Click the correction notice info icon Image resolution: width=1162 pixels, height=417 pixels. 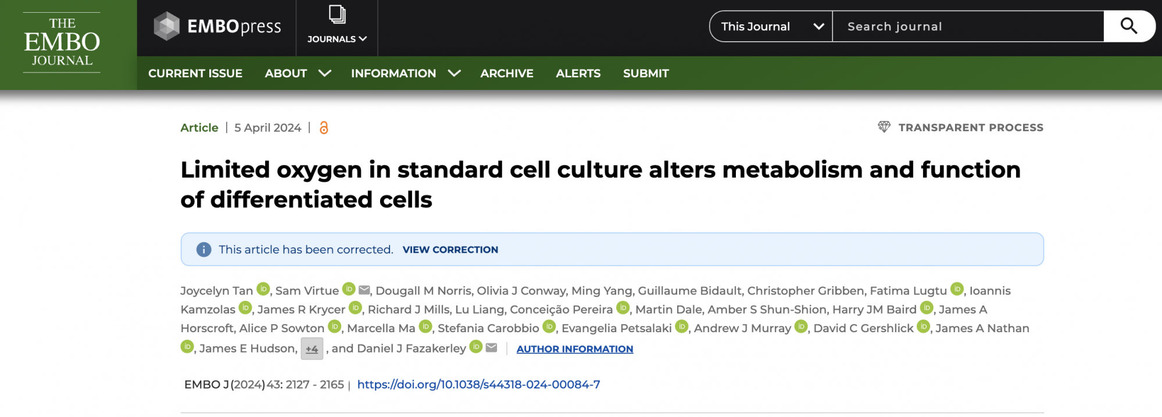point(203,250)
